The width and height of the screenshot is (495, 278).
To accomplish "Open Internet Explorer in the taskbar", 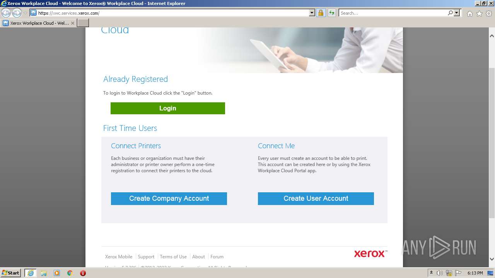I will point(31,273).
